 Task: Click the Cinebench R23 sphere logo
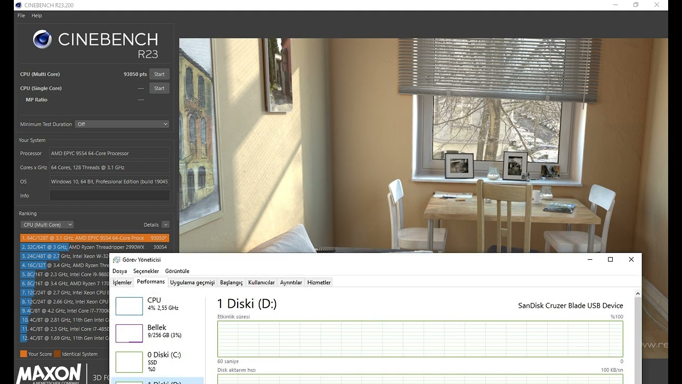click(x=42, y=39)
